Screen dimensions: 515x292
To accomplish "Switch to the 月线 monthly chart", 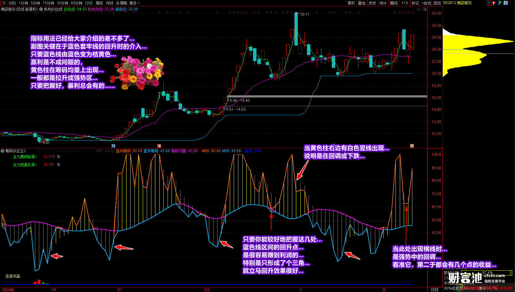I will pyautogui.click(x=109, y=3).
